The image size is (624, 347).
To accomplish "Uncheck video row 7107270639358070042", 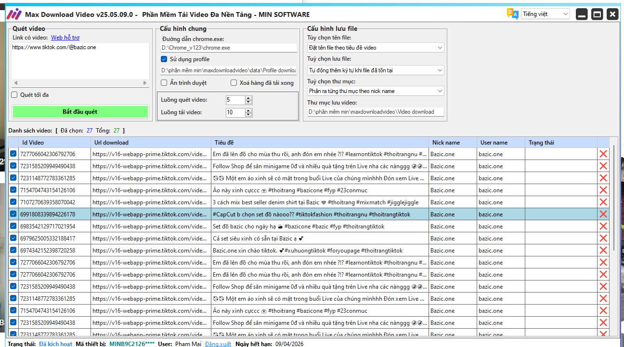I will pos(13,202).
